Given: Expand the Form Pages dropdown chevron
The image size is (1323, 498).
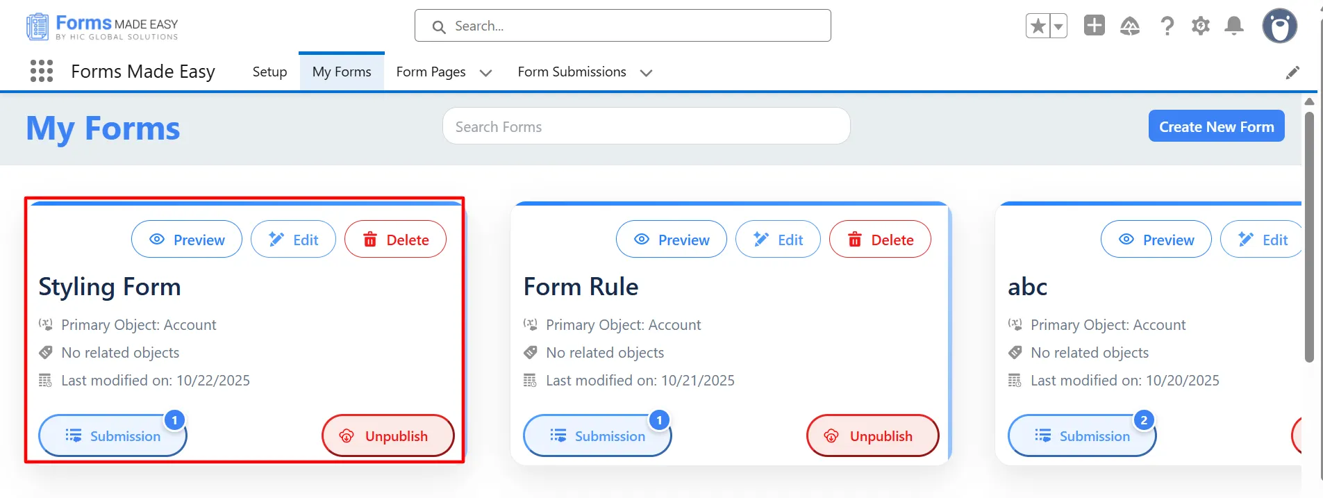Looking at the screenshot, I should [485, 73].
